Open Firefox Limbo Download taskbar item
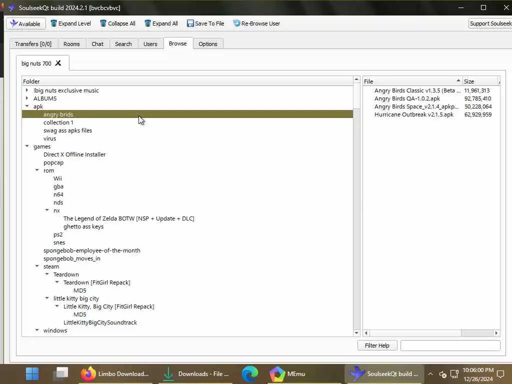This screenshot has height=384, width=512. (115, 373)
